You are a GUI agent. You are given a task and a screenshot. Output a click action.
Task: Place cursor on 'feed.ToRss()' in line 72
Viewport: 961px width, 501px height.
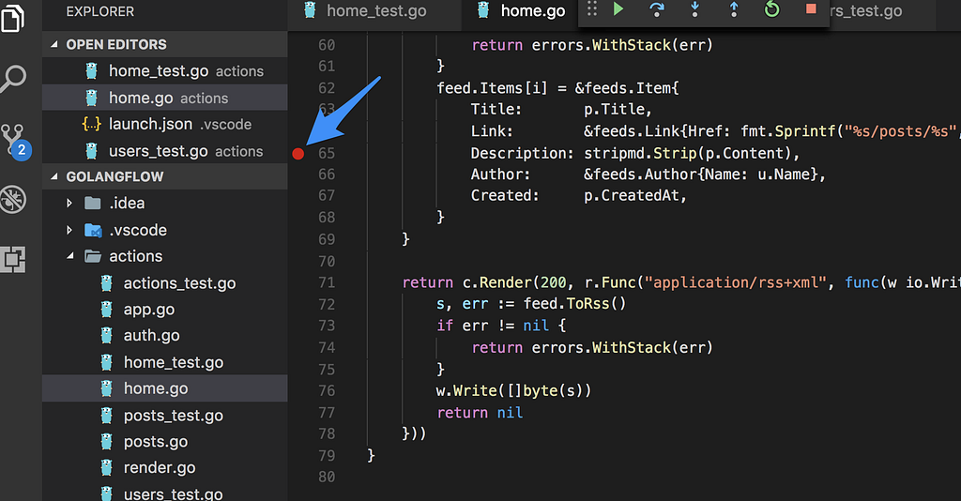point(574,304)
